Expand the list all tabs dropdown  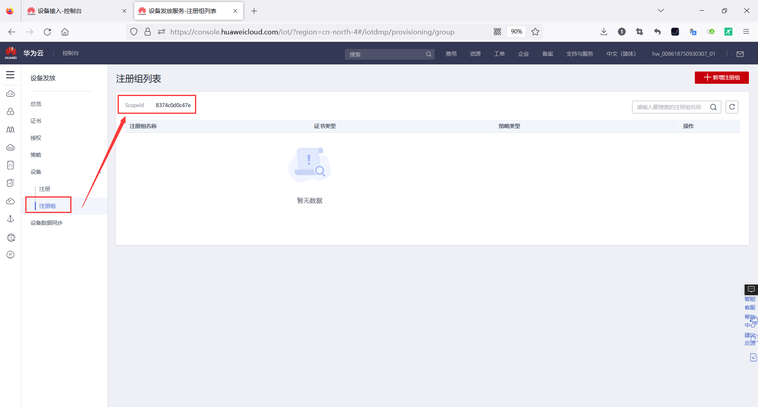pos(661,11)
